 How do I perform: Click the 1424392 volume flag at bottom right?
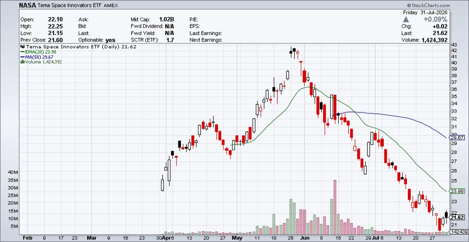(459, 231)
